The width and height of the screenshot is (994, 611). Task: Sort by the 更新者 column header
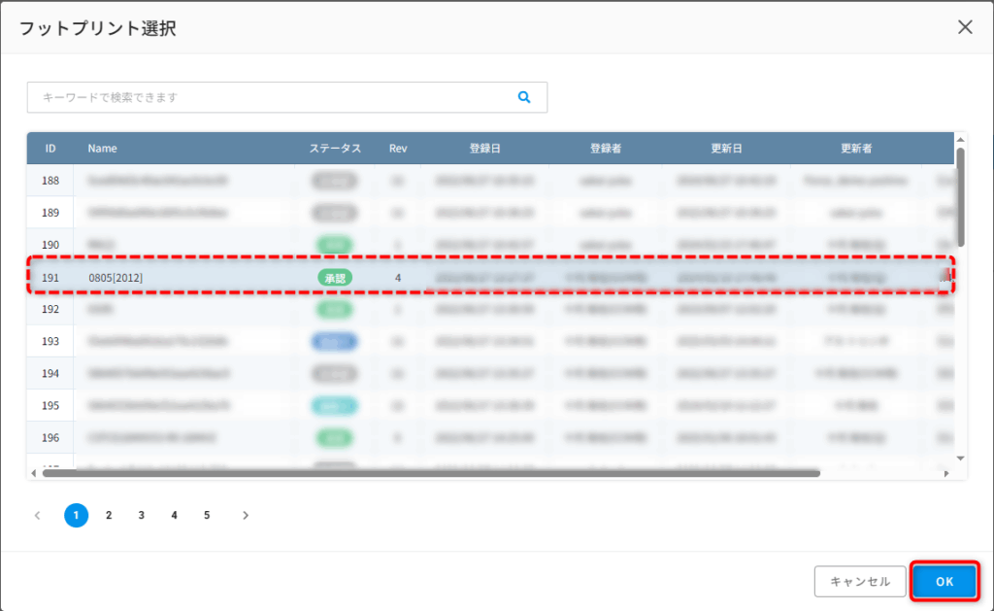[856, 149]
